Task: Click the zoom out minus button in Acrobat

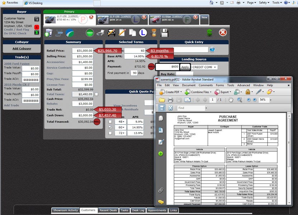Action: point(249,100)
